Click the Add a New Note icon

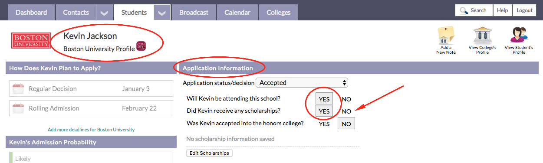coord(446,36)
